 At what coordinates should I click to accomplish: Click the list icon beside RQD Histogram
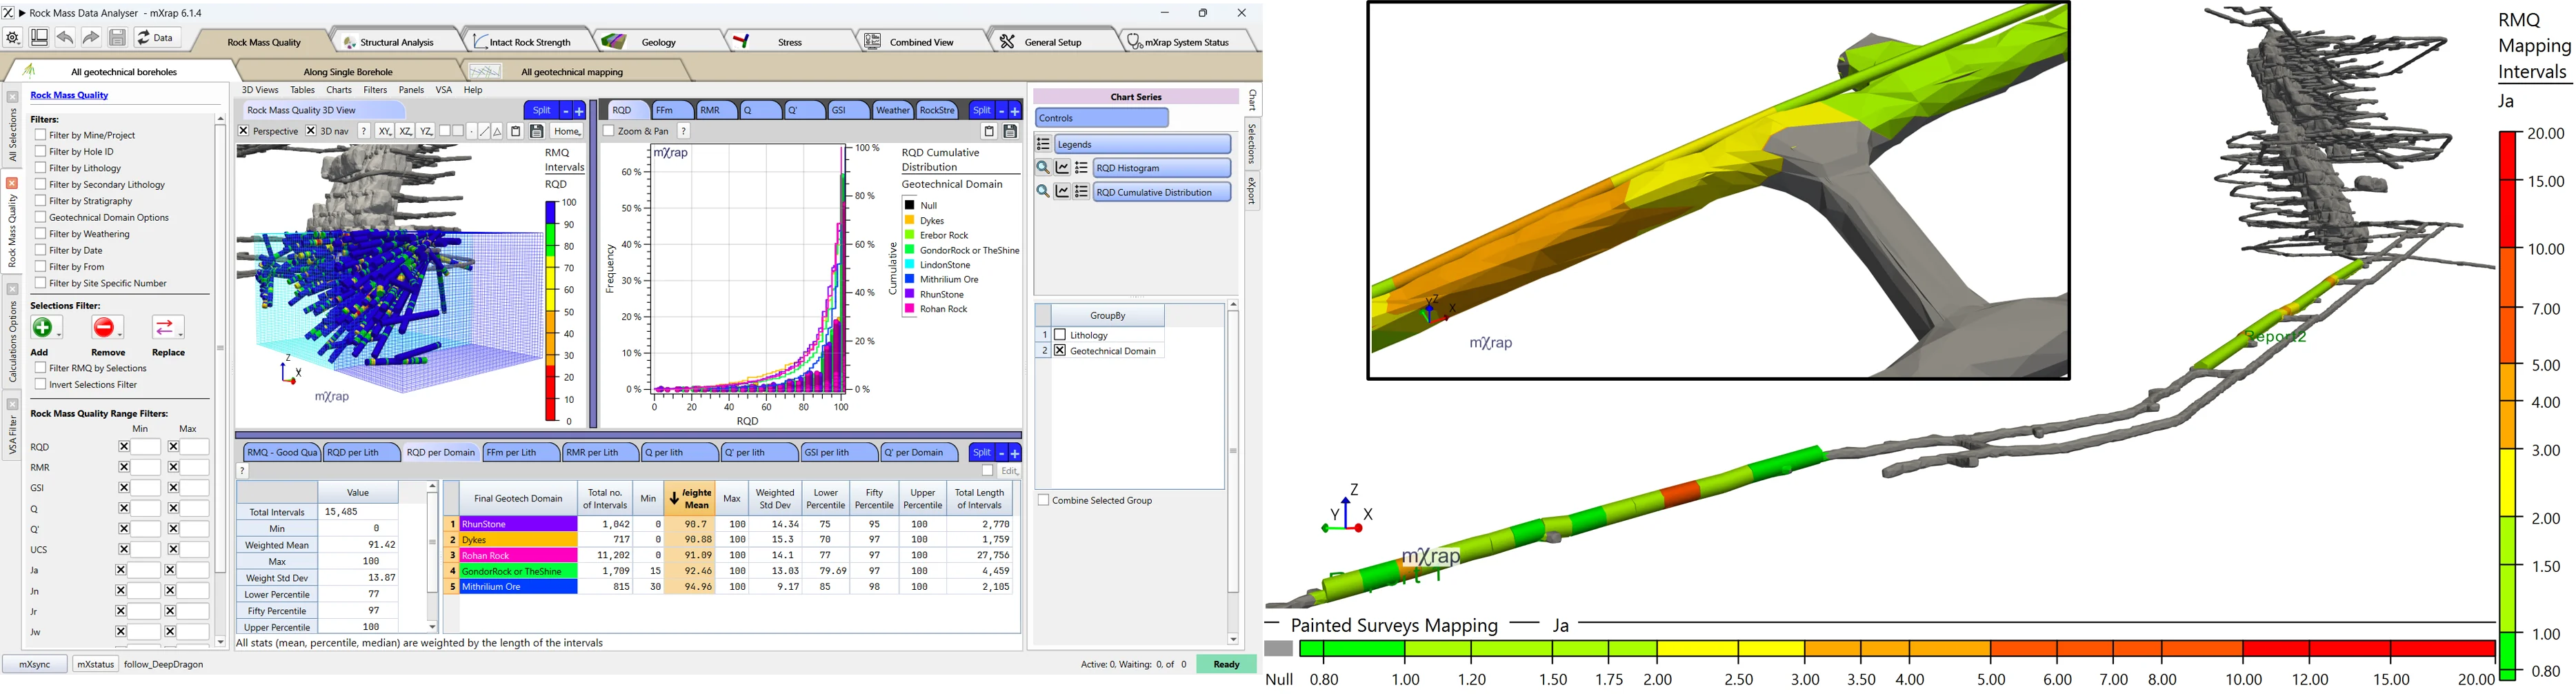pos(1082,168)
